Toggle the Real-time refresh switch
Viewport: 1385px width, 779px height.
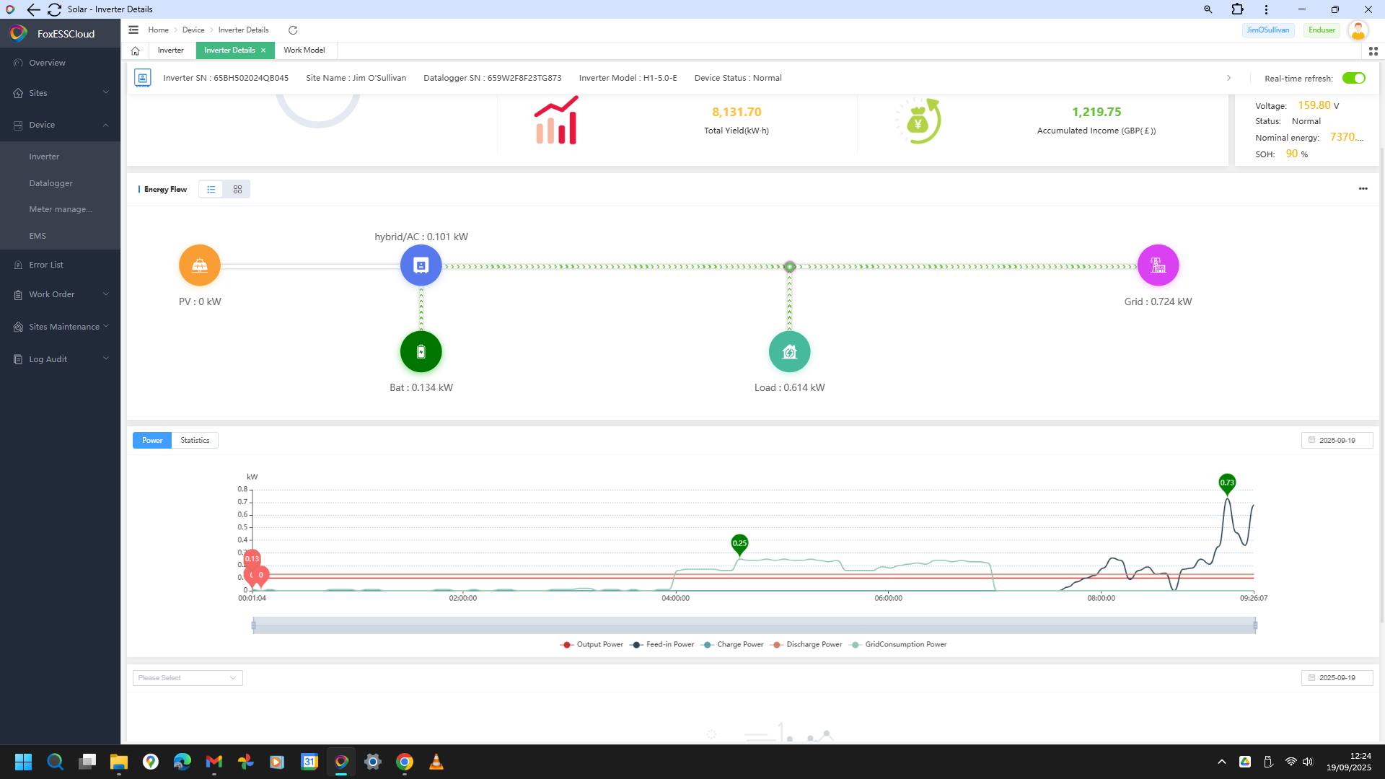tap(1353, 79)
